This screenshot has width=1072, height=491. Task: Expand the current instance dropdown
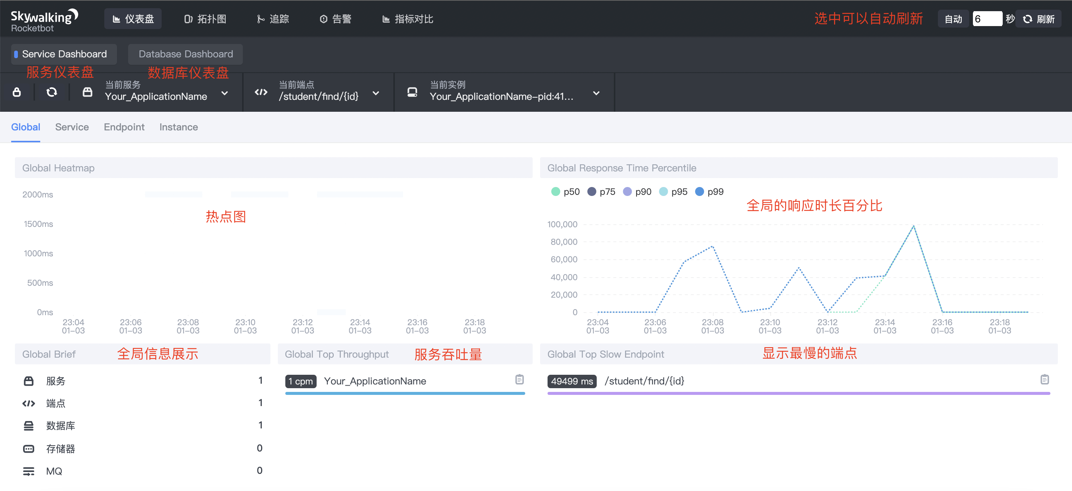coord(596,93)
